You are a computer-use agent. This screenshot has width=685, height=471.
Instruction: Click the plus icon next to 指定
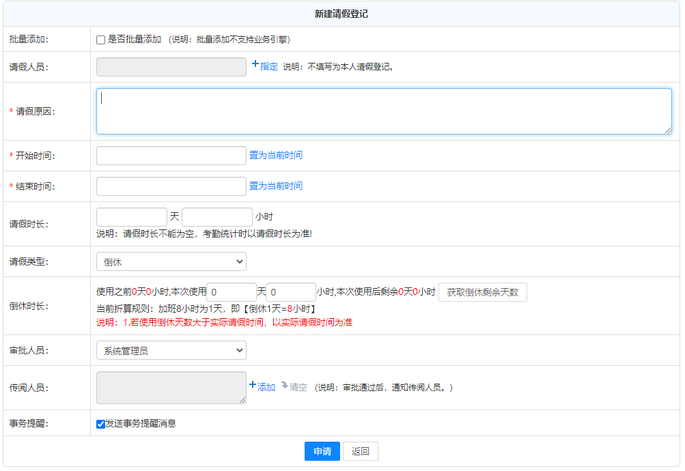click(255, 64)
